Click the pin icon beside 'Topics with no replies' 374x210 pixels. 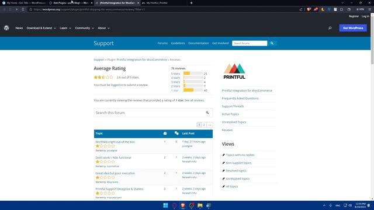click(x=223, y=155)
